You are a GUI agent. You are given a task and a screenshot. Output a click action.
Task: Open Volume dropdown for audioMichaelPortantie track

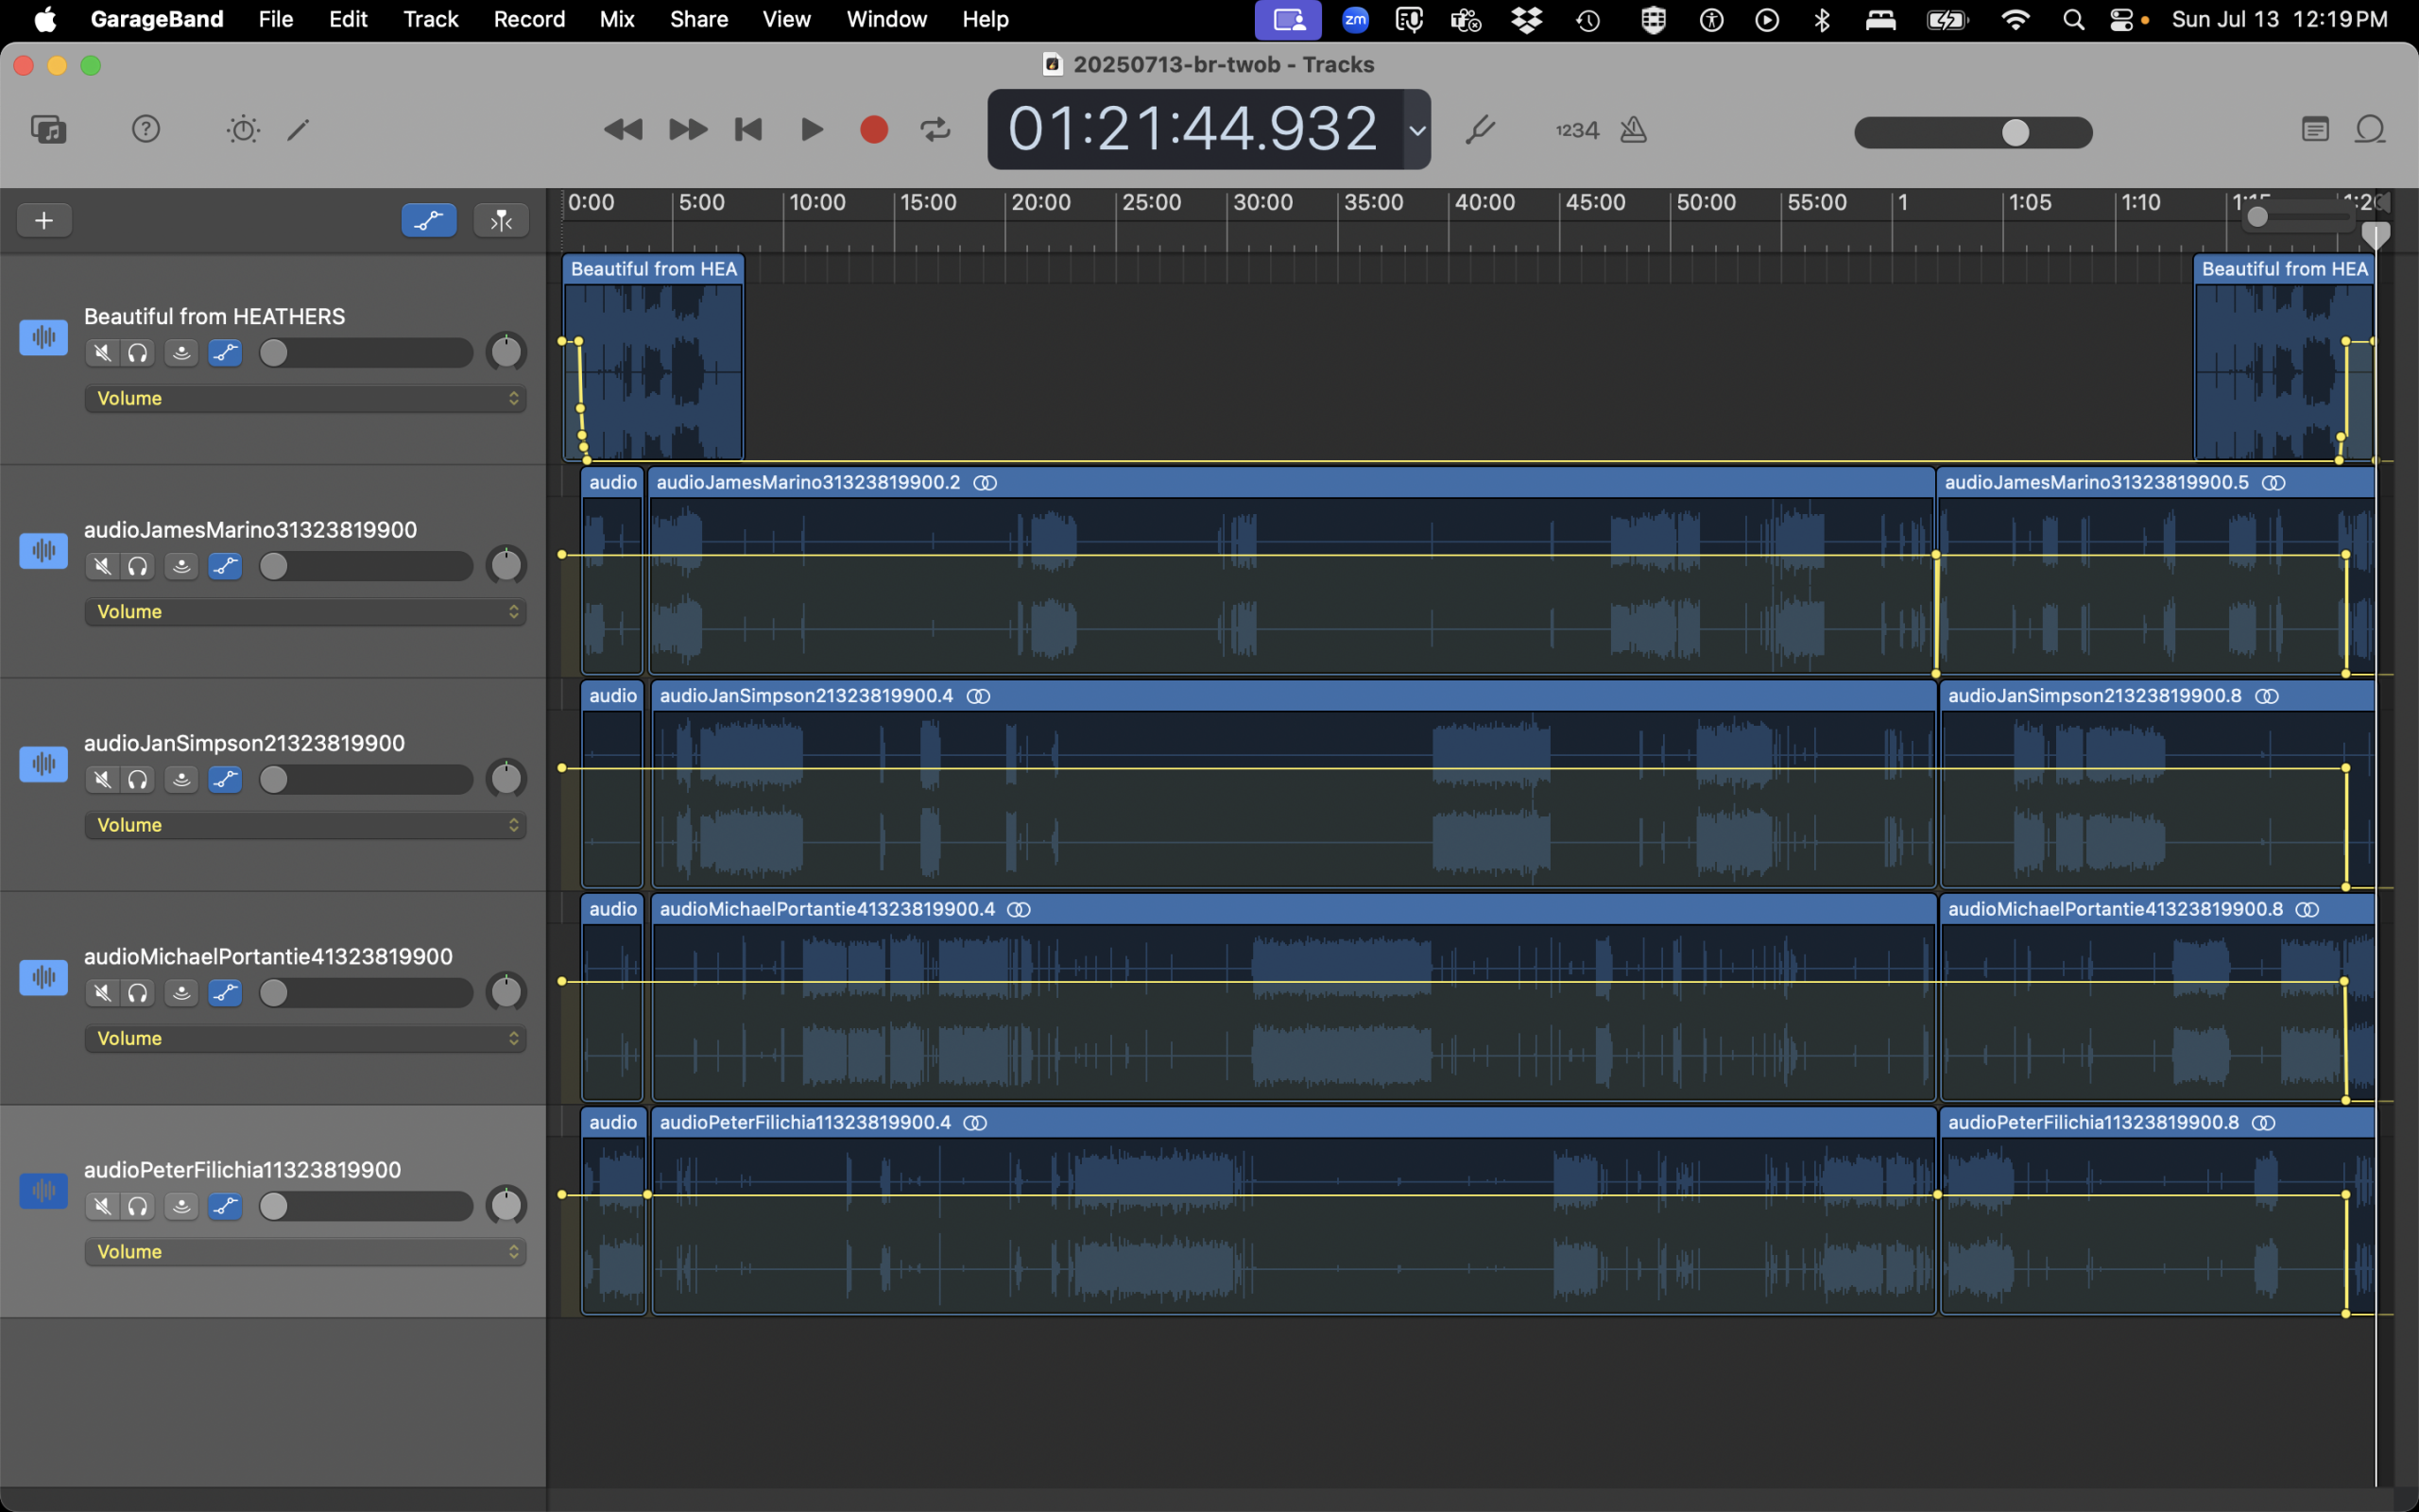coord(305,1038)
